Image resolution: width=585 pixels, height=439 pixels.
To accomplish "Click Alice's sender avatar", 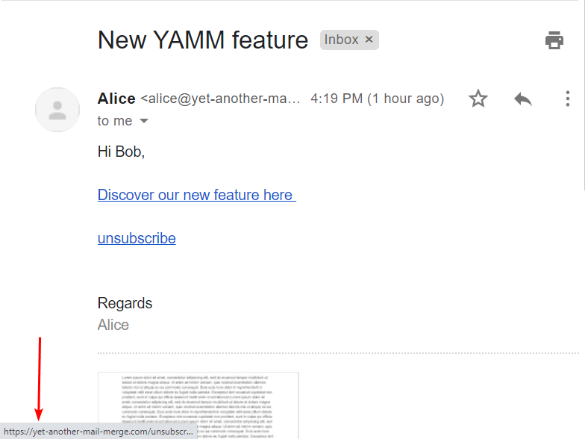I will click(x=57, y=110).
